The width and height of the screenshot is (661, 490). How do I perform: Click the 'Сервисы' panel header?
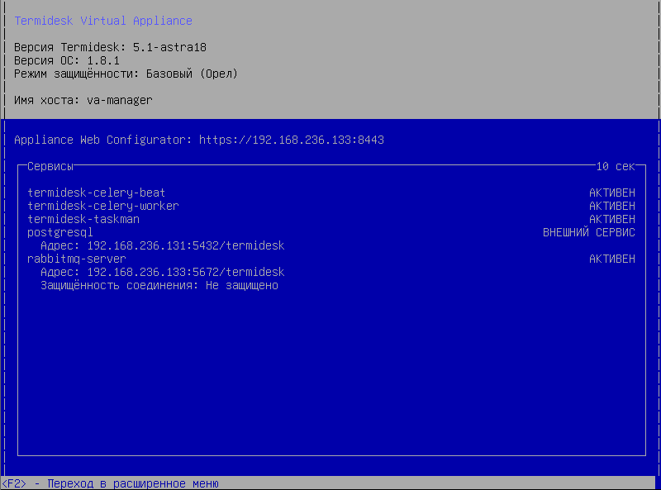tap(50, 166)
